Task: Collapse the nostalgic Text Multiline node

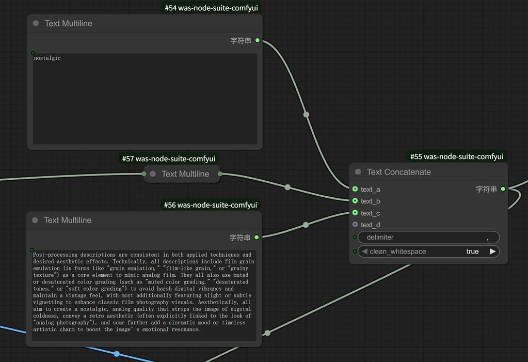Action: coord(36,23)
